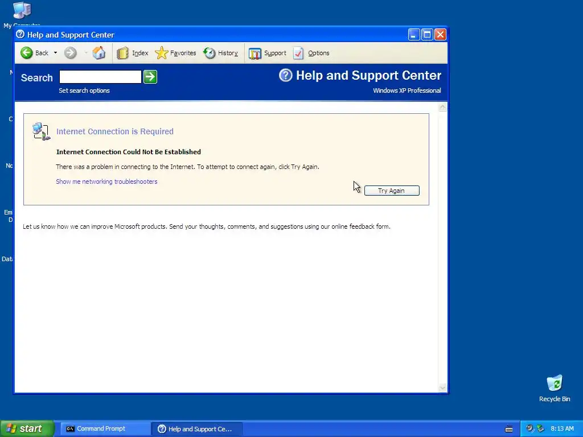Viewport: 583px width, 437px height.
Task: Click the first system tray icon
Action: (x=529, y=428)
